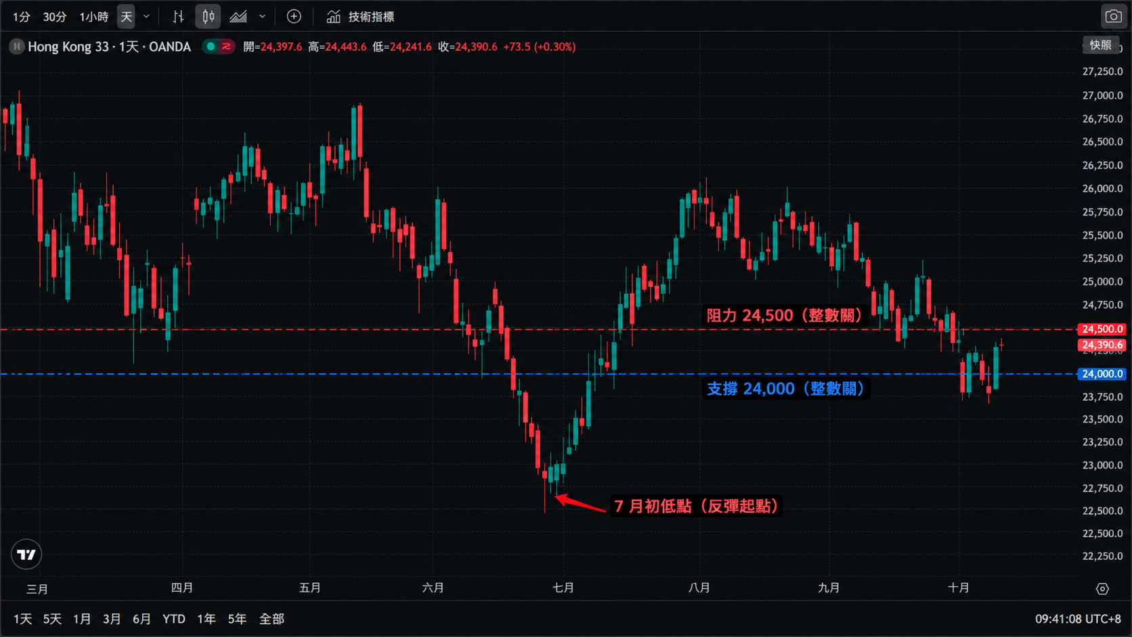Select the area chart style icon

tap(238, 16)
